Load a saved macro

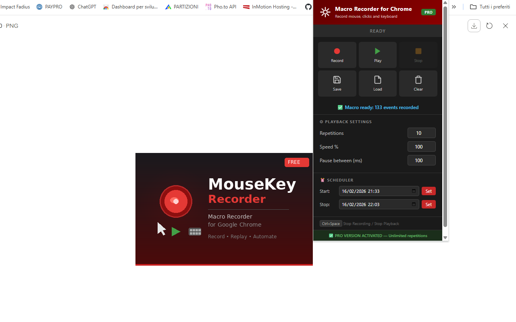point(377,80)
